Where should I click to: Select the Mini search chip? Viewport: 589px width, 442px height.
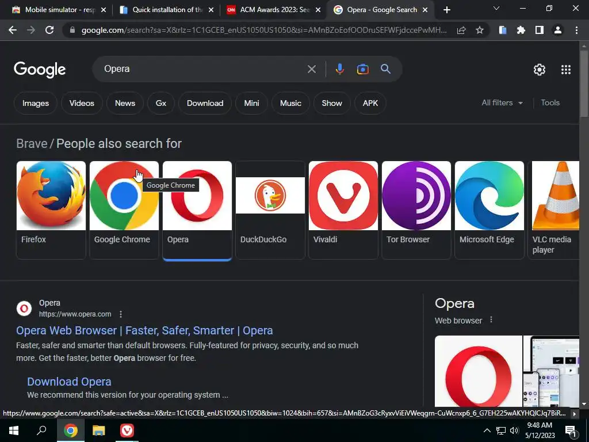[x=251, y=103]
